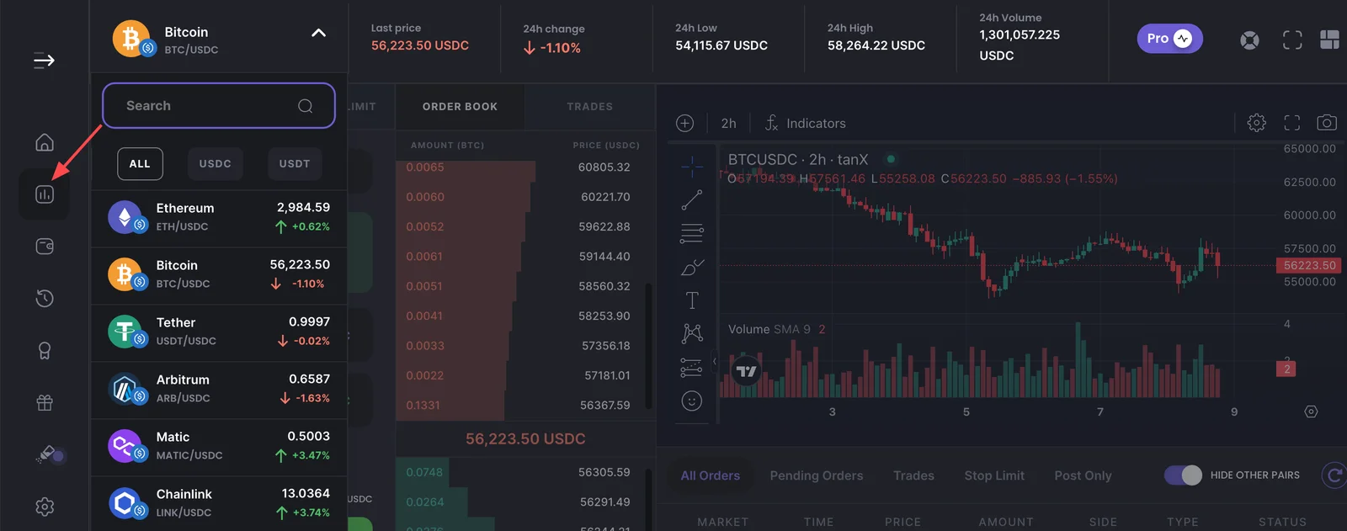
Task: Select the trend line drawing tool
Action: point(692,200)
